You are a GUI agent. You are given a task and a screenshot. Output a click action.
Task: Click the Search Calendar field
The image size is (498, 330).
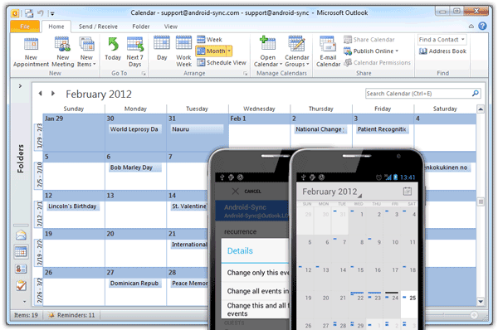pyautogui.click(x=418, y=94)
